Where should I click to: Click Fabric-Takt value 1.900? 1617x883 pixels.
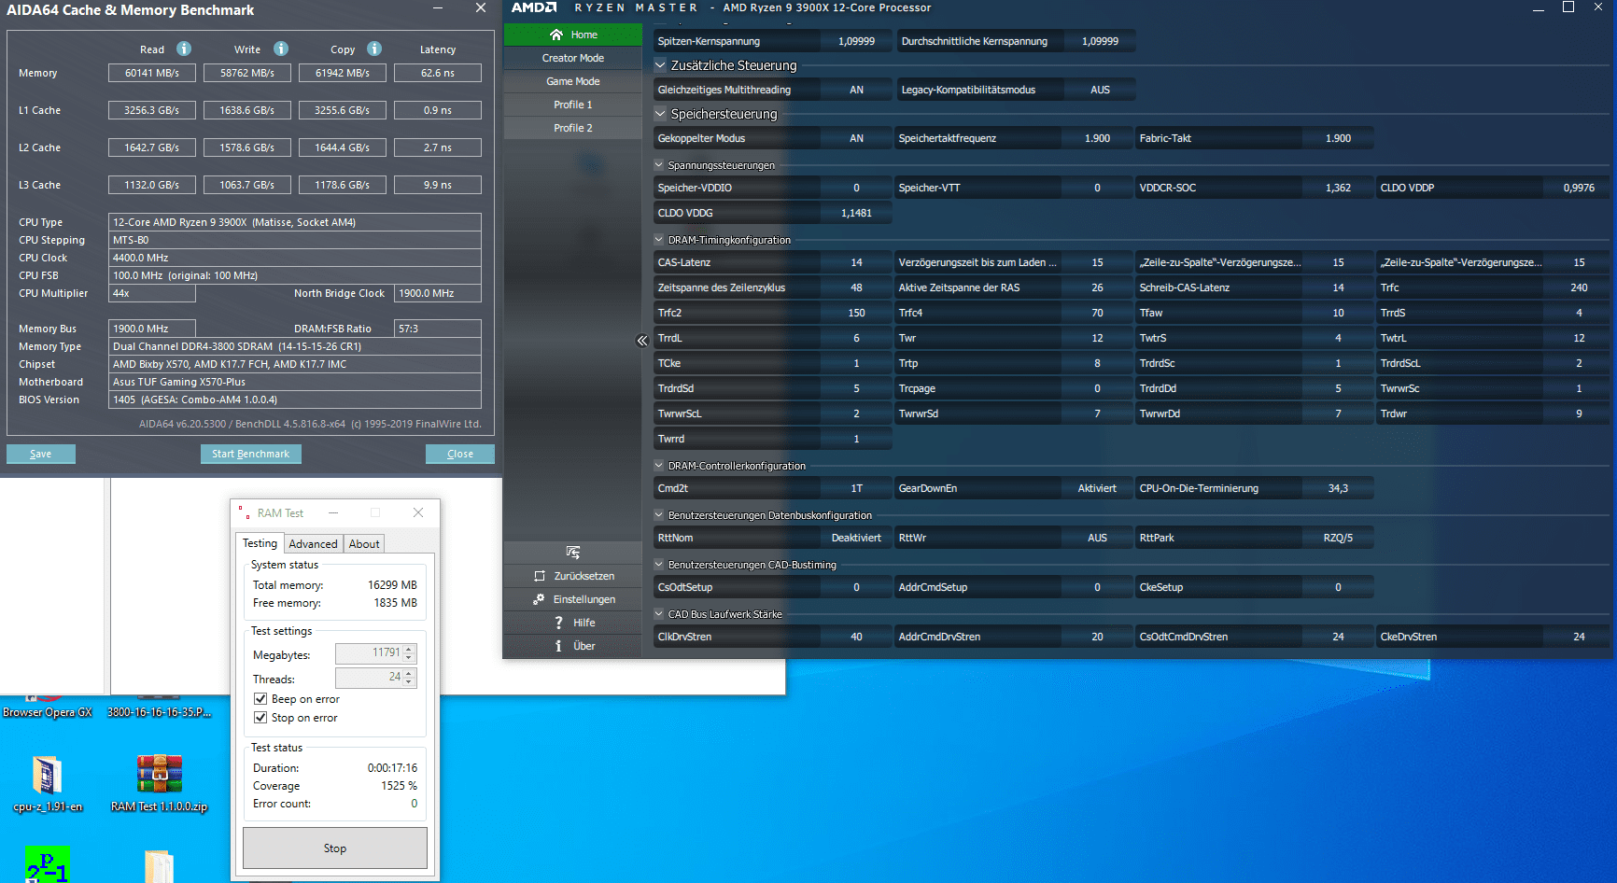coord(1338,138)
